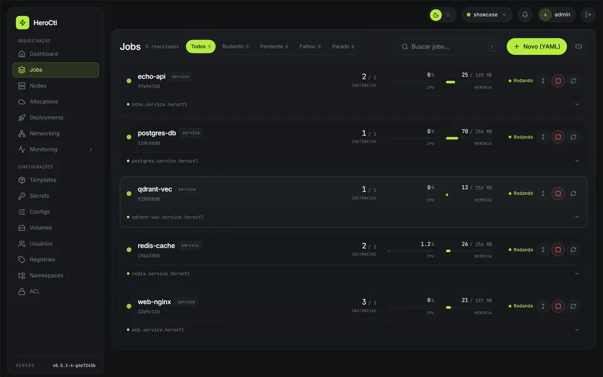Switch to dark mode moon toggle
Viewport: 603px width, 377px height.
point(435,15)
